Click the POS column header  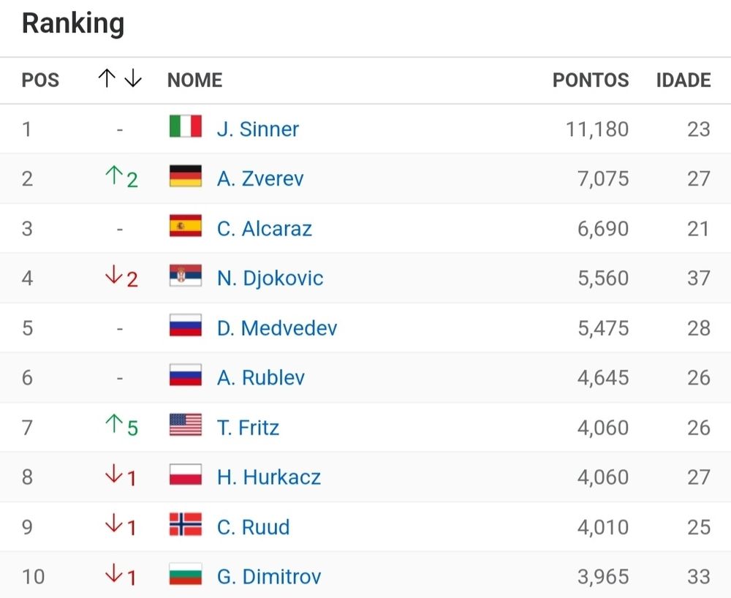40,80
